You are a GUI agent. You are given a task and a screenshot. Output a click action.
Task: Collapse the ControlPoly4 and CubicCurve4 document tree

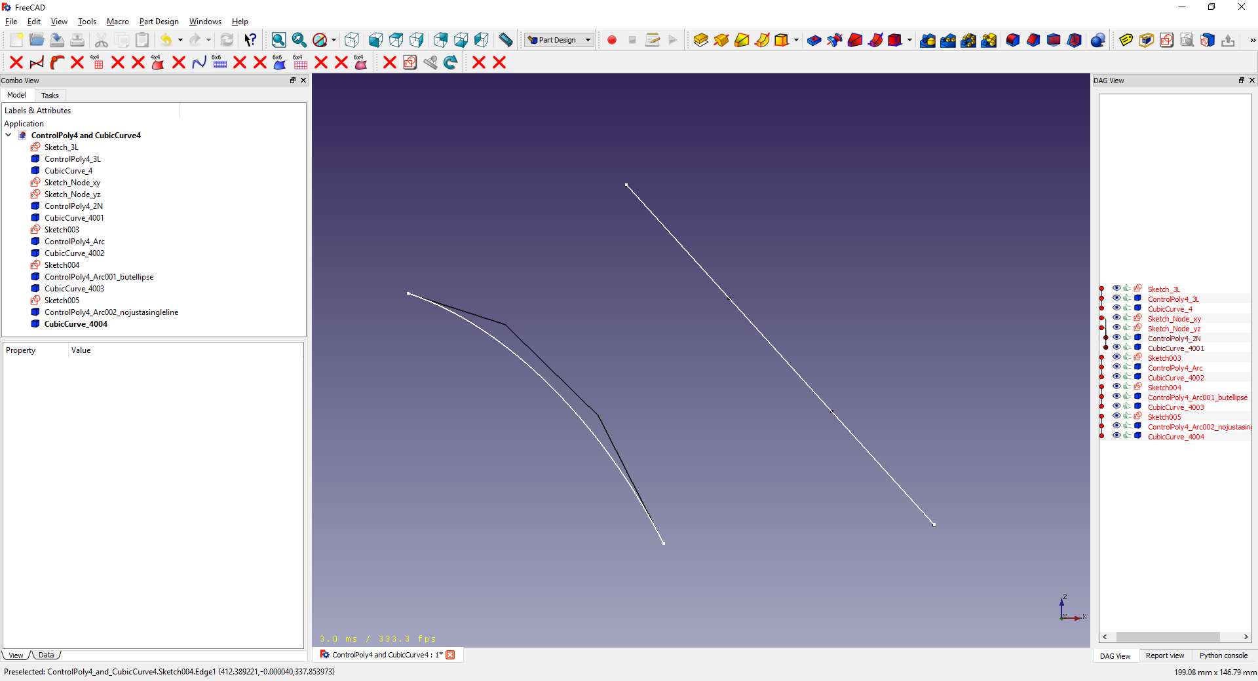tap(9, 136)
